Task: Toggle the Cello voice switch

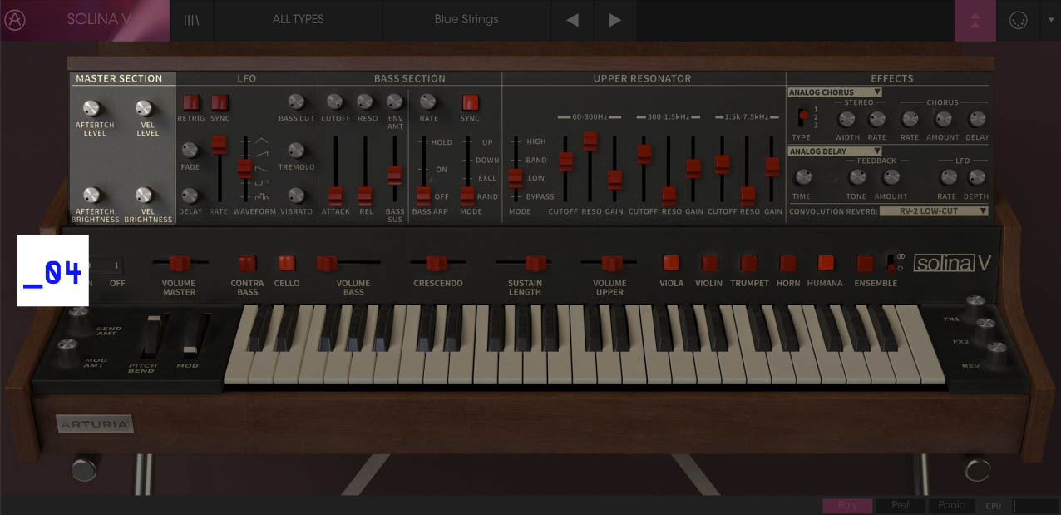Action: [287, 263]
